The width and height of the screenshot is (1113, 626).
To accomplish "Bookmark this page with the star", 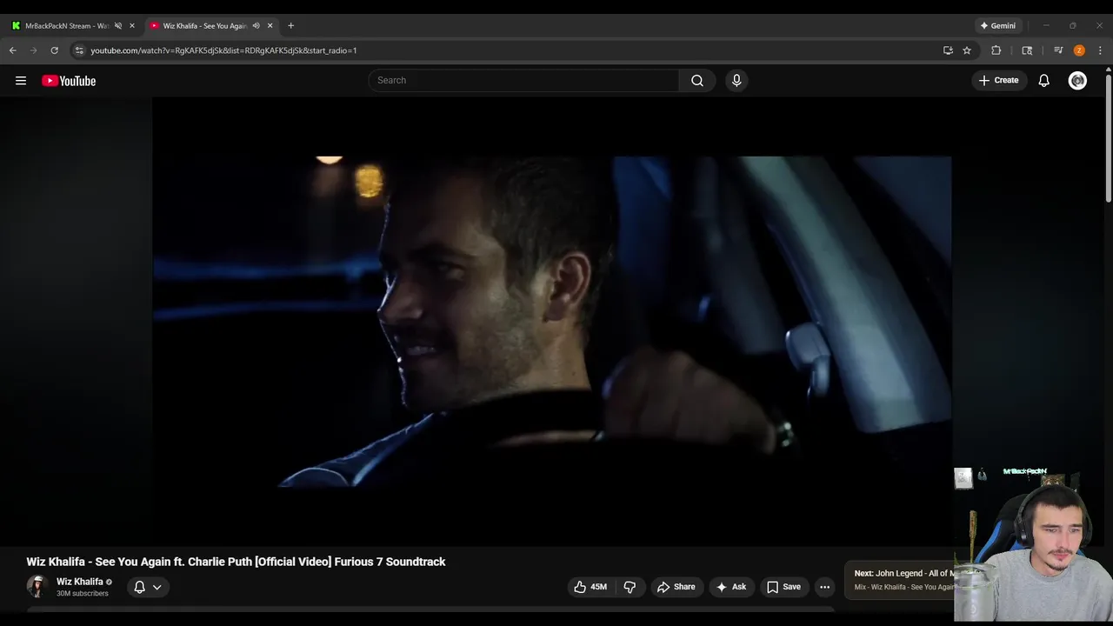I will tap(967, 50).
